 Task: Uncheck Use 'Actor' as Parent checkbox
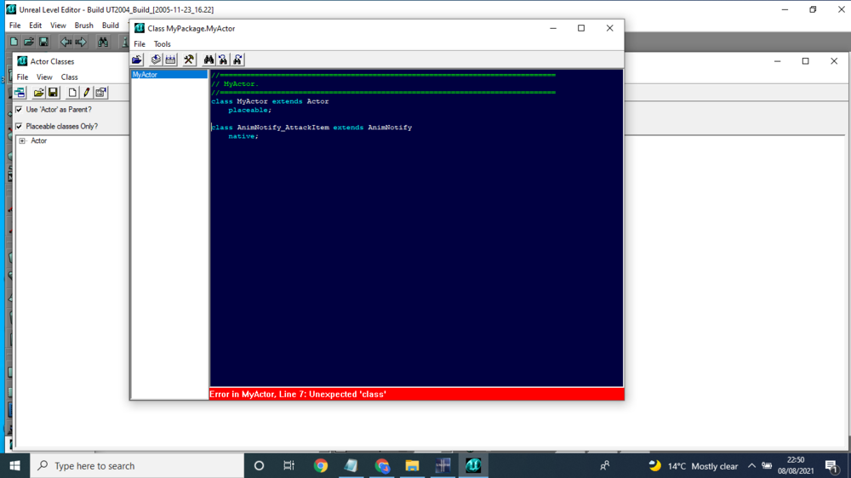[x=19, y=110]
